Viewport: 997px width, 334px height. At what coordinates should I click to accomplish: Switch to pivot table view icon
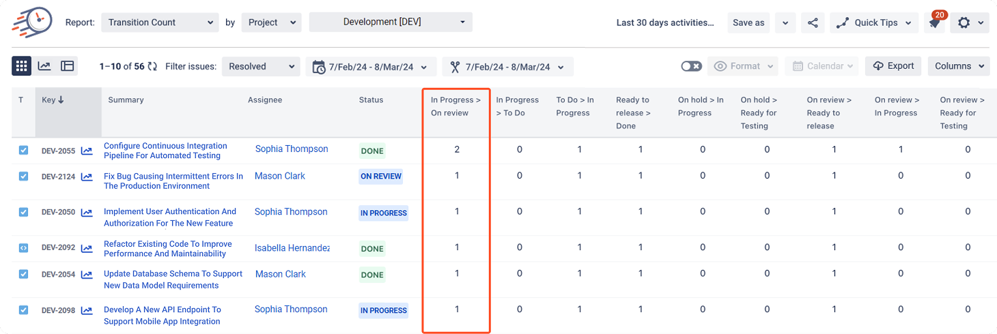click(67, 66)
